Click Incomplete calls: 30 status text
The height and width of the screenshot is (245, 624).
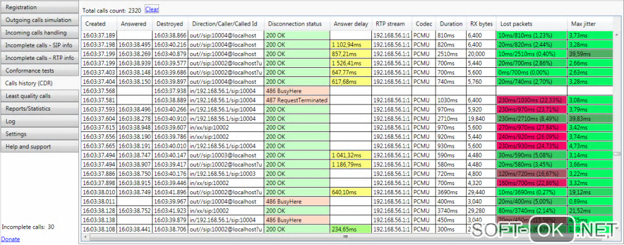pos(28,227)
